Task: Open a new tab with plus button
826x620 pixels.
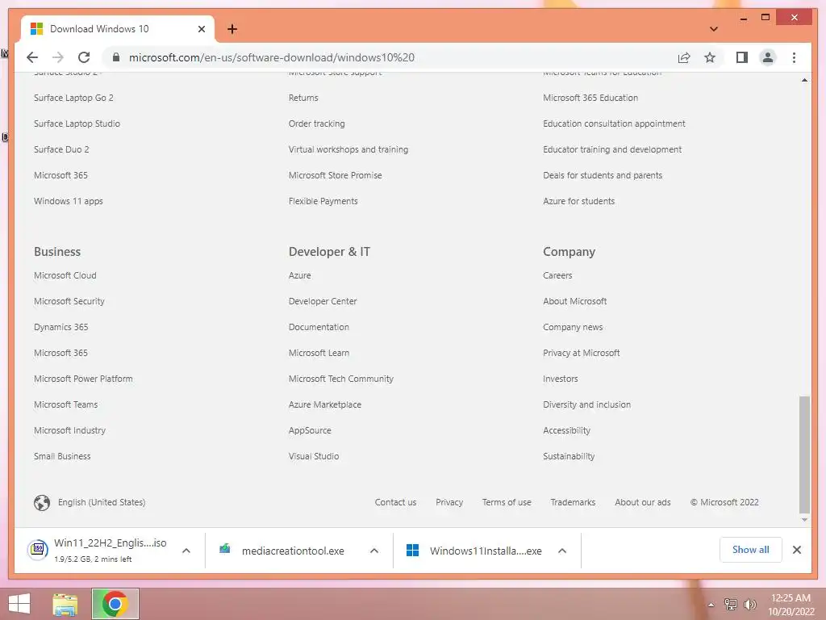Action: [x=232, y=29]
